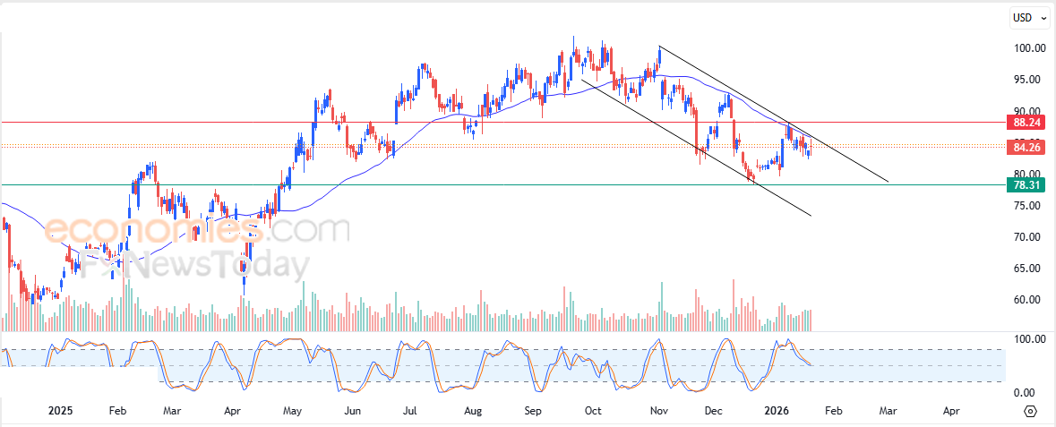Select the Nov label on time axis
The width and height of the screenshot is (1056, 427).
click(x=659, y=411)
